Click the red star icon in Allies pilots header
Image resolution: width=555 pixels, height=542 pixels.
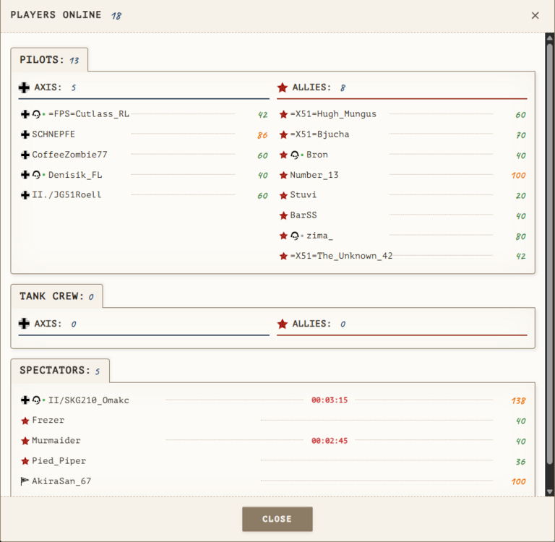click(x=283, y=87)
